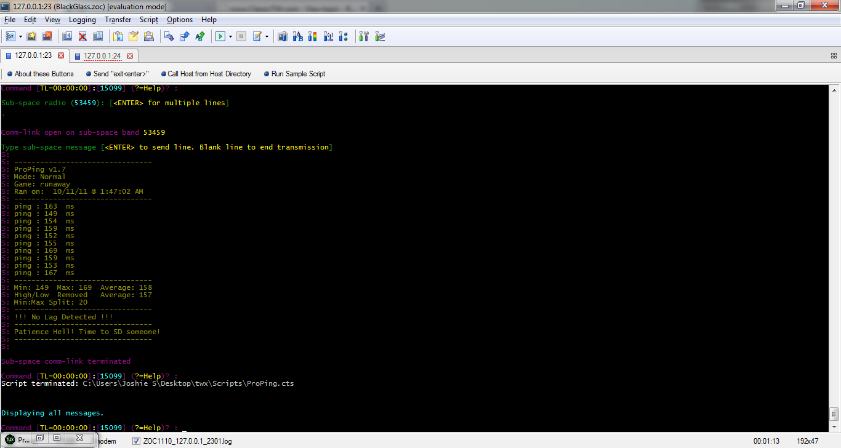Toggle the ZOC1110 log file checkbox
This screenshot has height=448, width=841.
click(x=137, y=441)
